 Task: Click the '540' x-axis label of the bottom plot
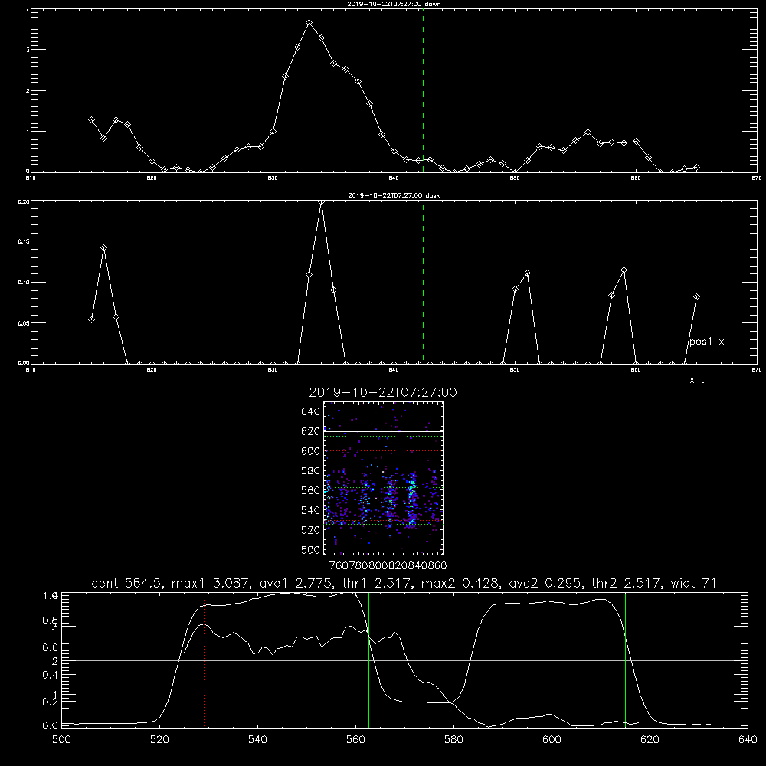click(257, 740)
